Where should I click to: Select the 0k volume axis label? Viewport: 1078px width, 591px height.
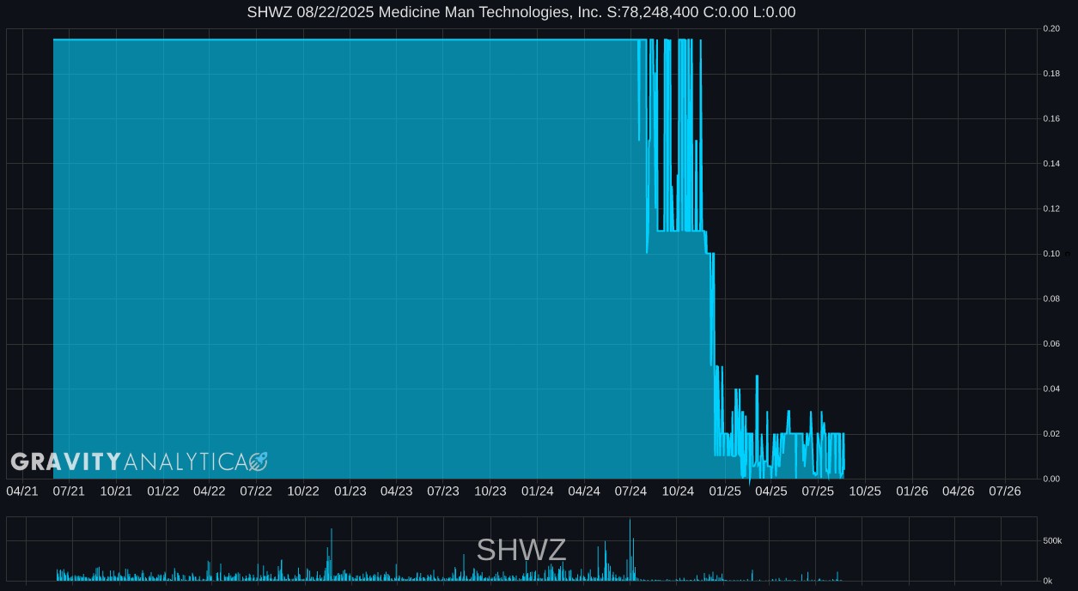point(1048,581)
